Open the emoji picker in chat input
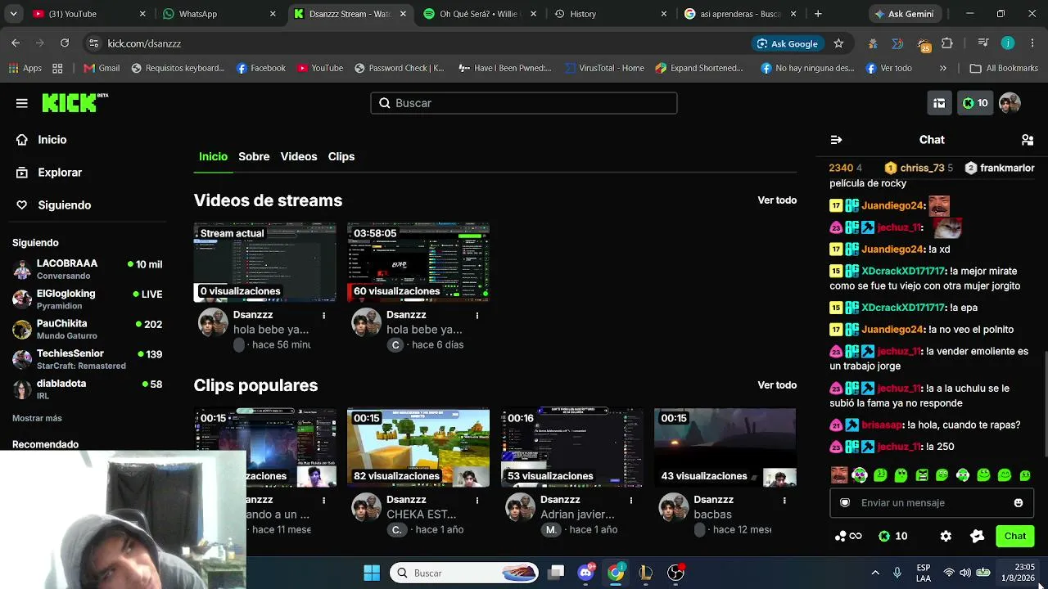Screen dimensions: 1048x589 (x=1019, y=503)
